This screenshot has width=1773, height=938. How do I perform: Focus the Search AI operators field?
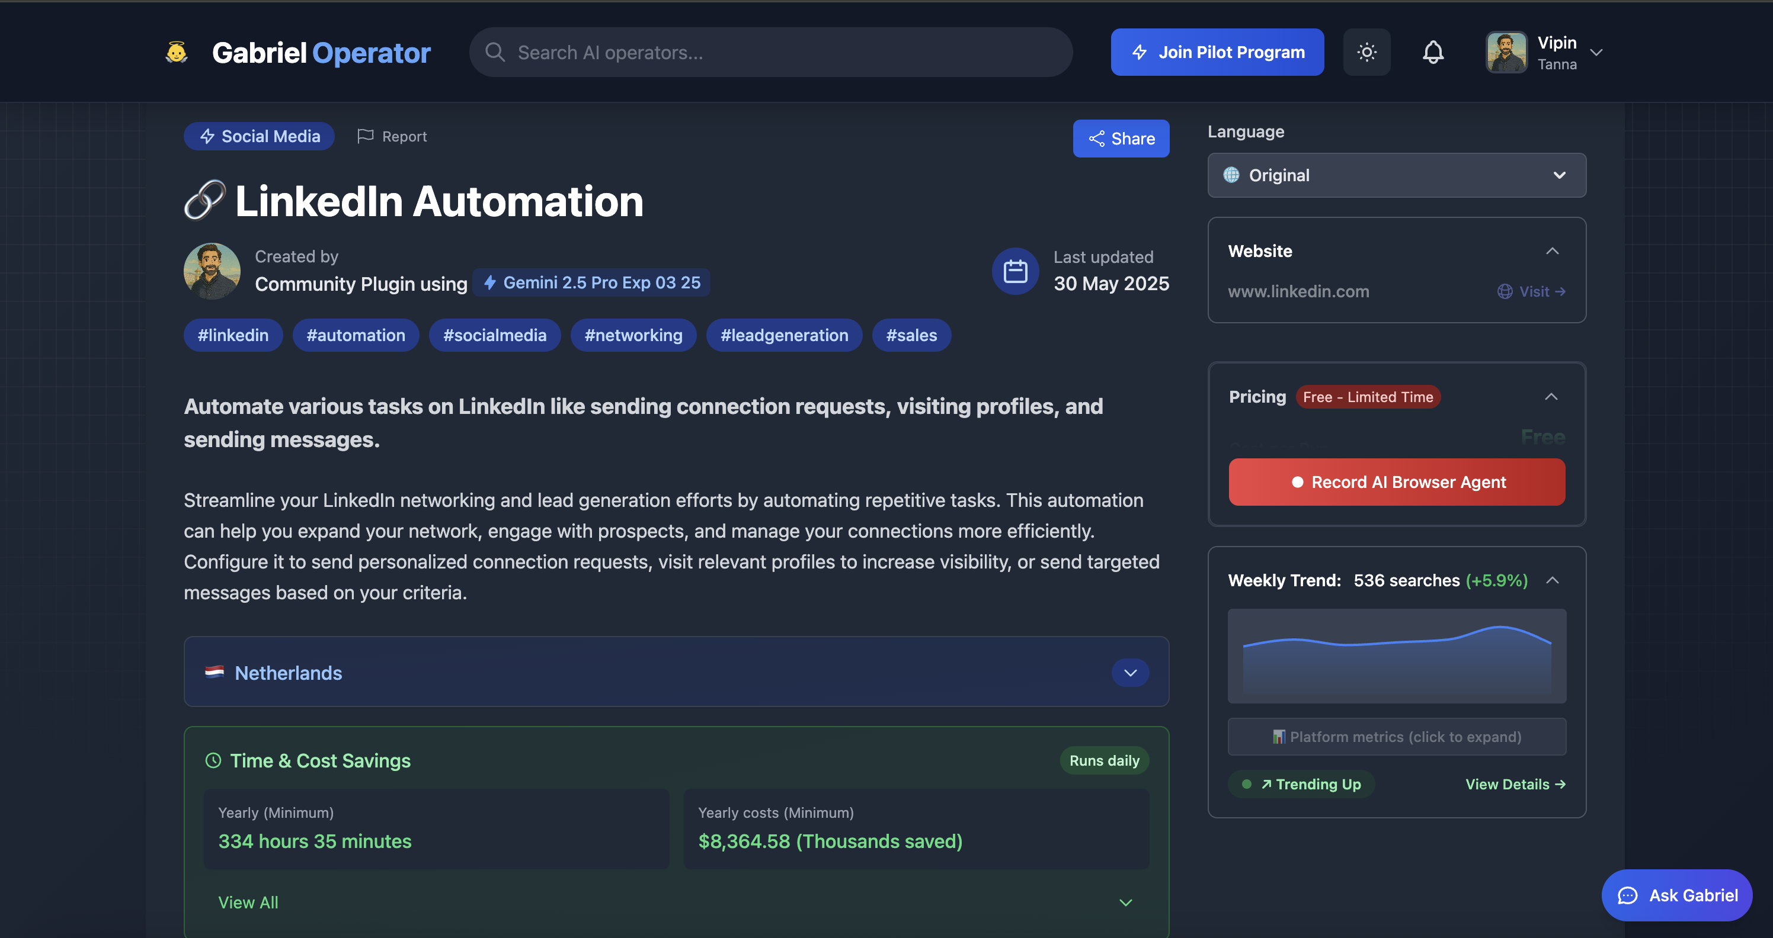(x=771, y=52)
